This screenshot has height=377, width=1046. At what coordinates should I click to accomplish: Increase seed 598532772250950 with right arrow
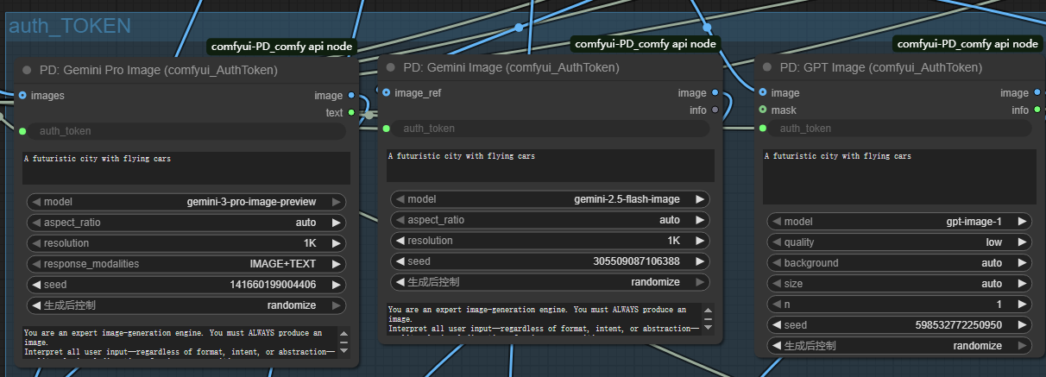tap(1023, 325)
